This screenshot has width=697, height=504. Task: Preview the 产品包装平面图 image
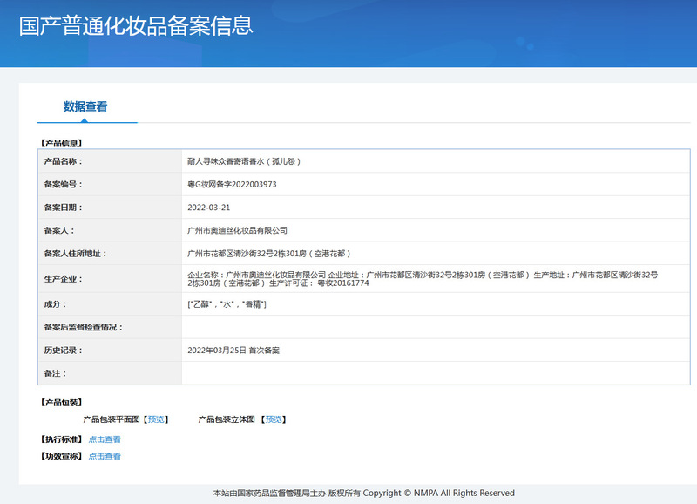tap(157, 419)
